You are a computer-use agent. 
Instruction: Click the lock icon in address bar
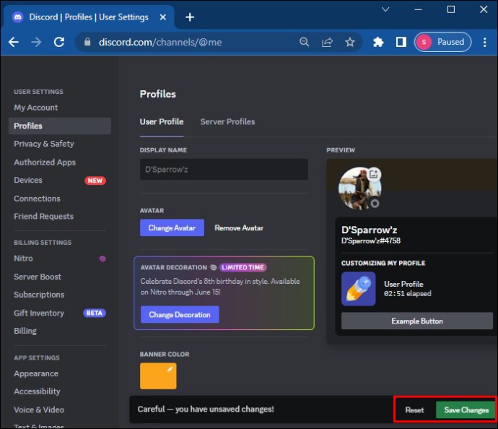tap(87, 42)
